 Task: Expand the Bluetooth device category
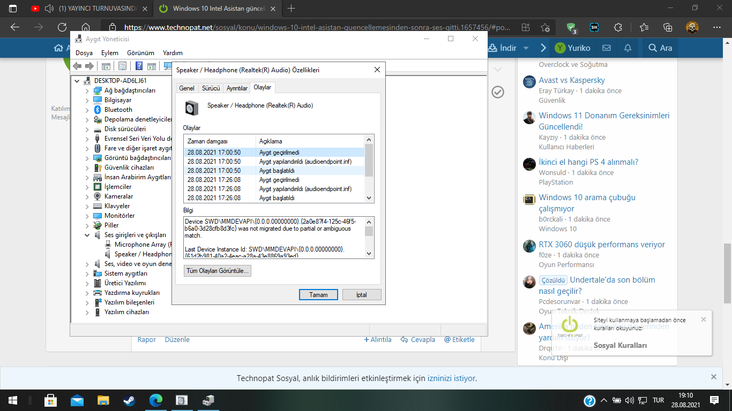pos(87,110)
